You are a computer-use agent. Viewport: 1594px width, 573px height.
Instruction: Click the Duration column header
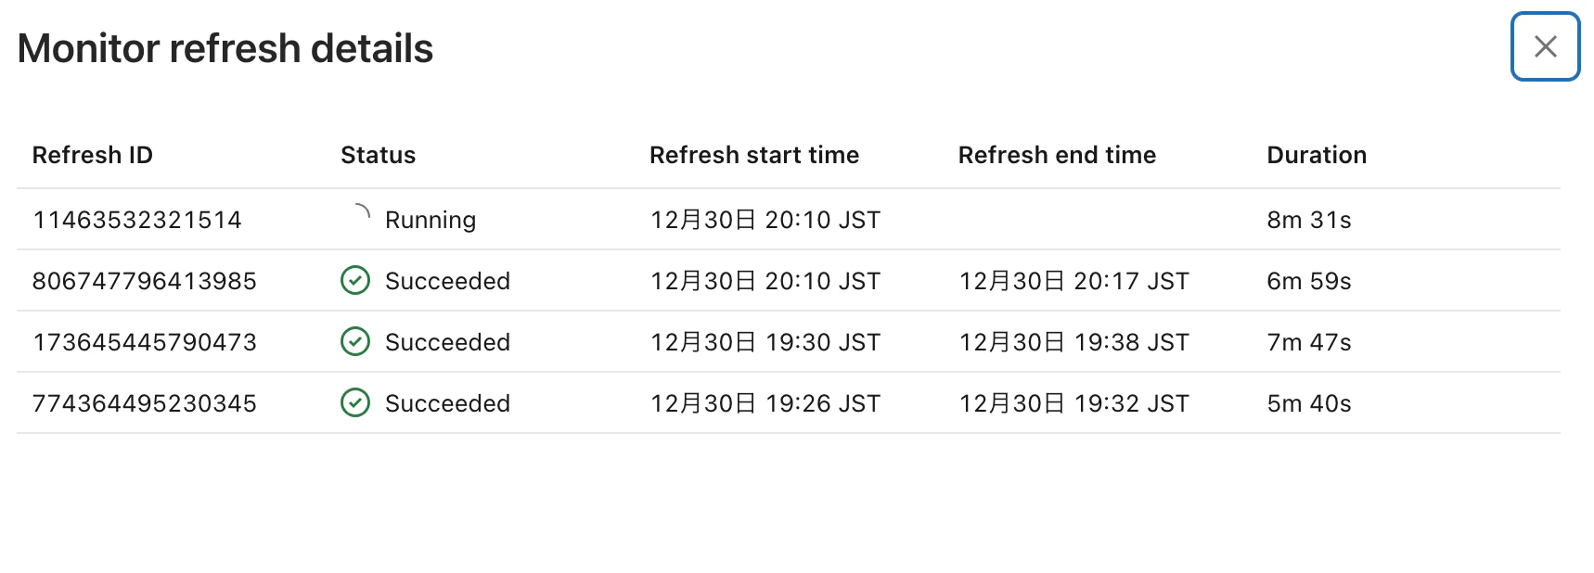(1317, 155)
